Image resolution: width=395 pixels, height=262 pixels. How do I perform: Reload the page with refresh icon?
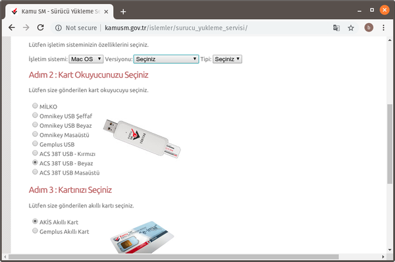coord(41,28)
